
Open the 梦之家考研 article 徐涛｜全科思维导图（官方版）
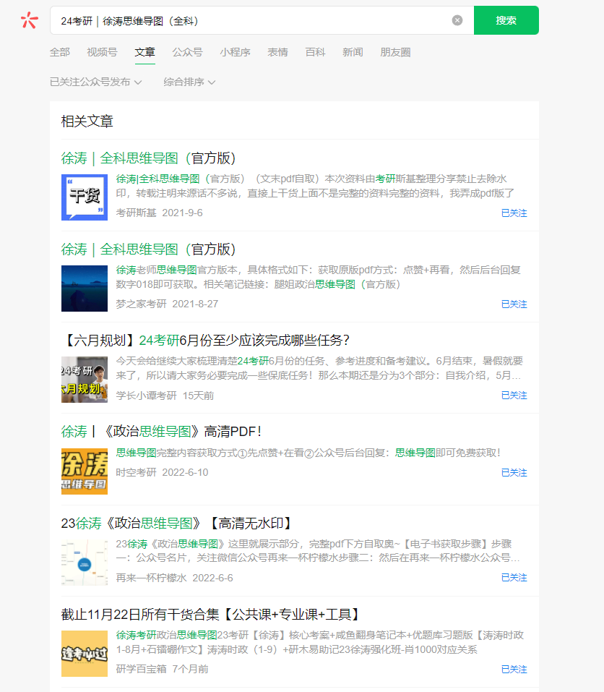coord(149,249)
